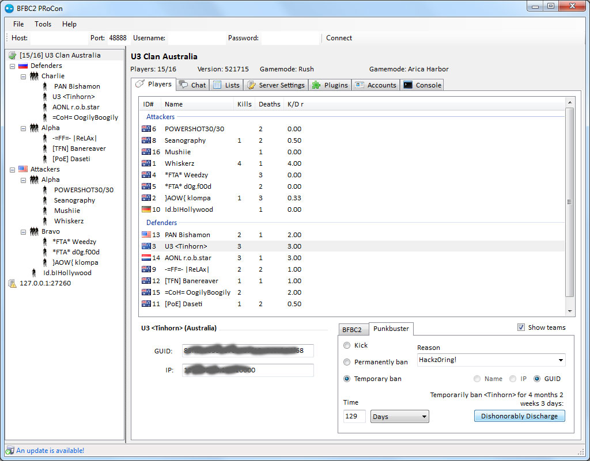
Task: Toggle the Show teams checkbox
Action: pos(521,327)
